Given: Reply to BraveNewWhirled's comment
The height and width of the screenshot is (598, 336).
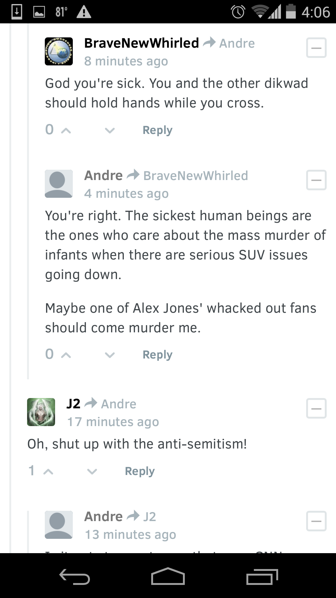Looking at the screenshot, I should pos(157,130).
